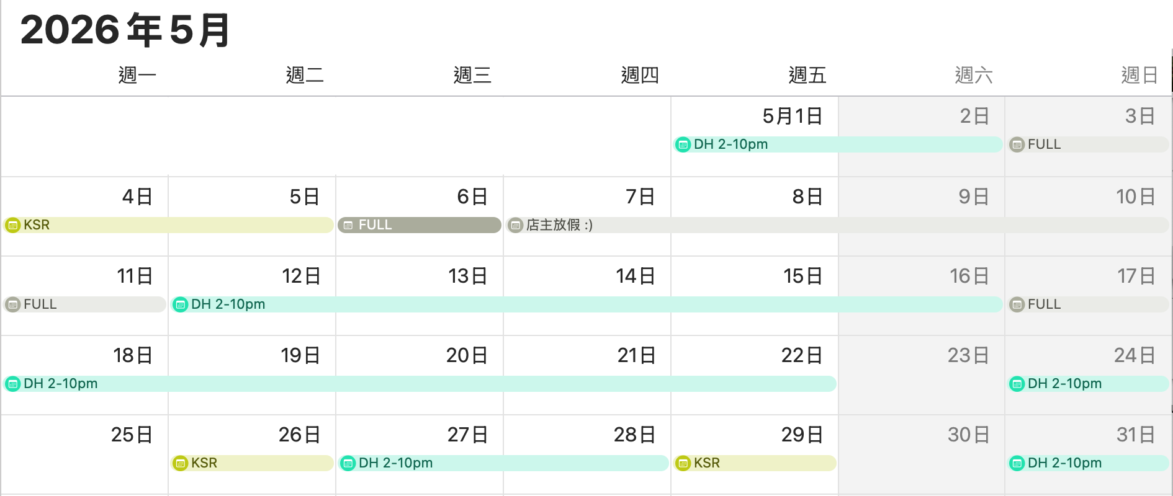Click the 2026年5月 month title
1173x496 pixels.
125,30
